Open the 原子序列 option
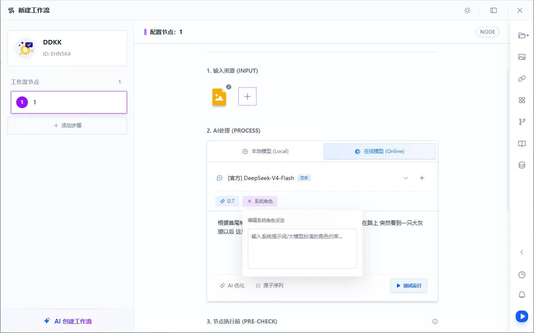Viewport: 534px width, 333px height. click(x=269, y=286)
